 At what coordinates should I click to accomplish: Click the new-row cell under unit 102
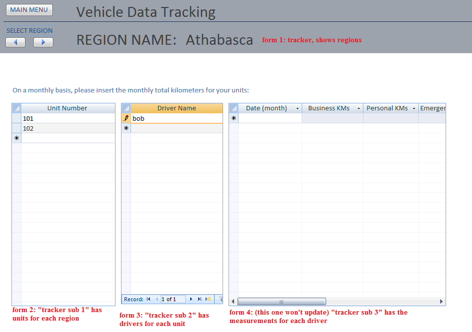68,138
